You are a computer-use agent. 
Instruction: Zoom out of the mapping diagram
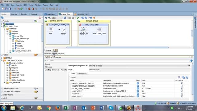(x=49, y=18)
